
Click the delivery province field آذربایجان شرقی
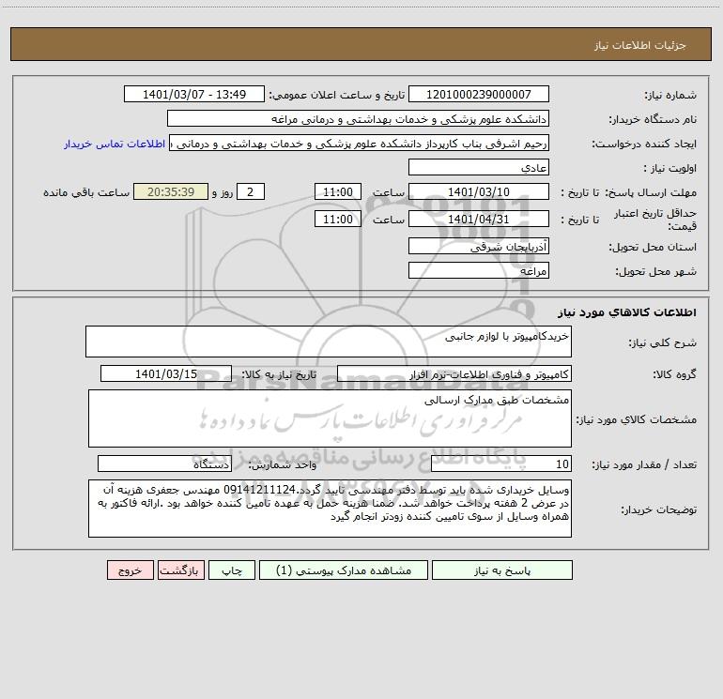(479, 247)
